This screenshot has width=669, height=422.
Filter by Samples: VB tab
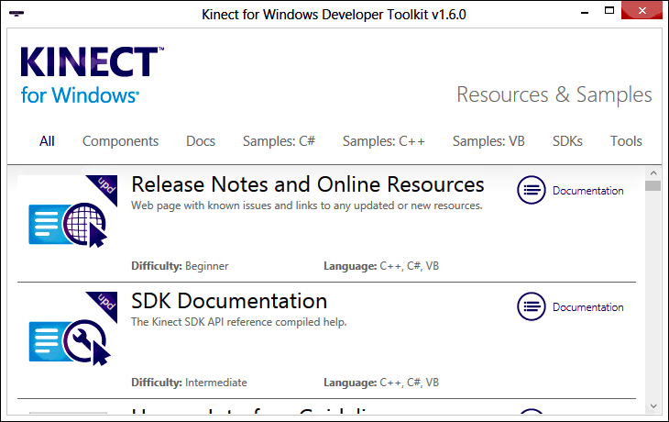(488, 141)
